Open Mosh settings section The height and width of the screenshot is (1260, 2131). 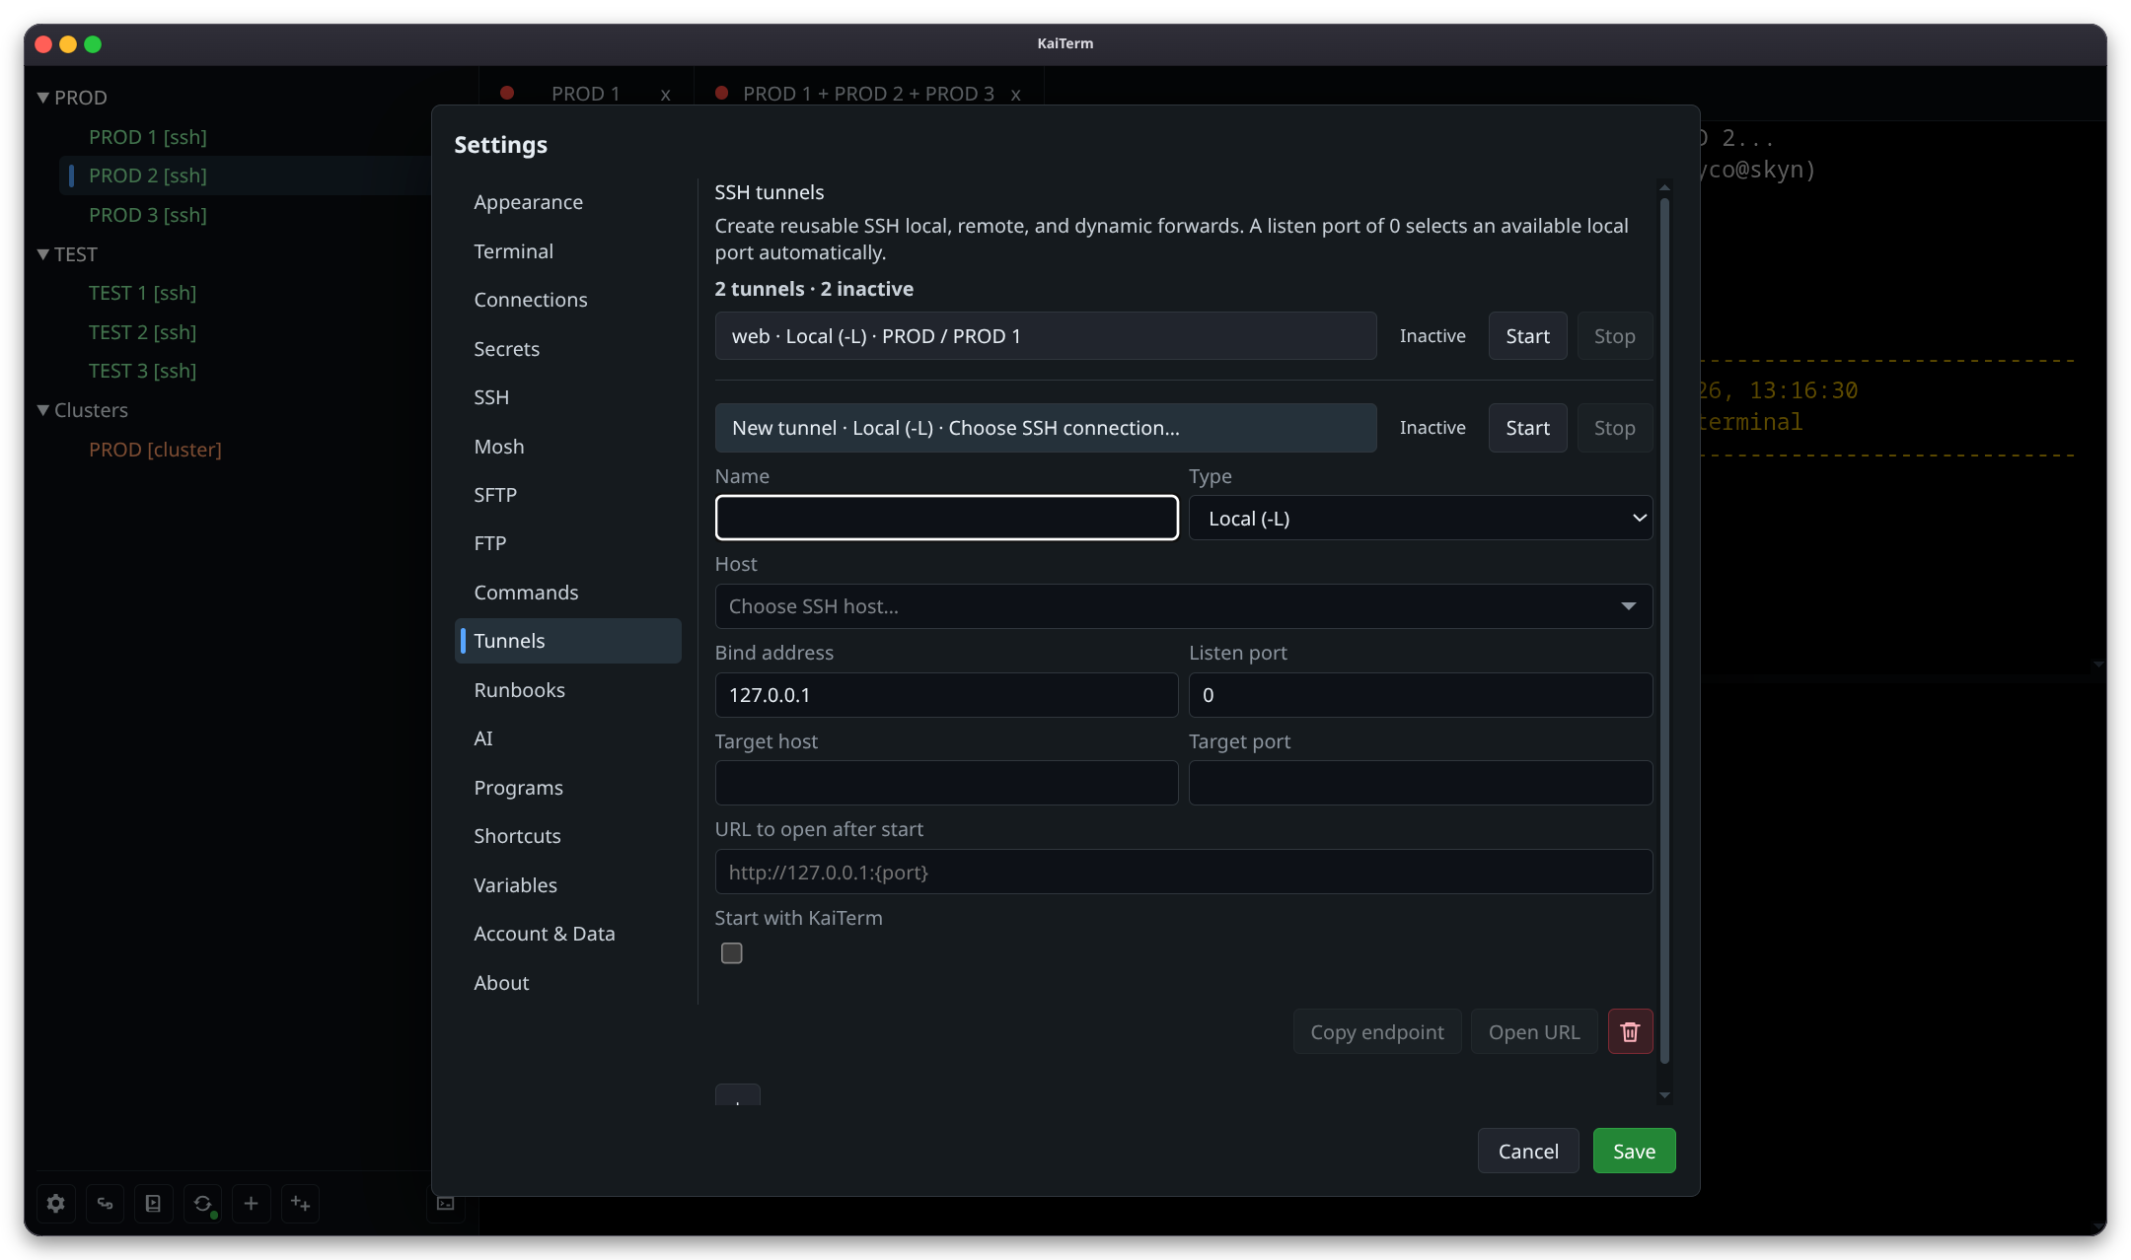pos(568,447)
